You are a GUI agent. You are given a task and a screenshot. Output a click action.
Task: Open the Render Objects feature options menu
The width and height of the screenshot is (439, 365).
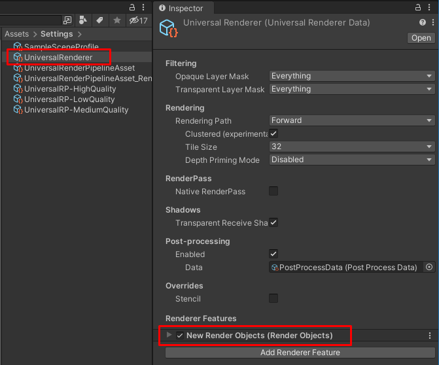click(x=430, y=336)
